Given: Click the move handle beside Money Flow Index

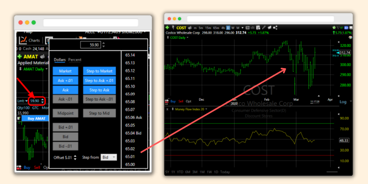Looking at the screenshot, I should [173, 109].
